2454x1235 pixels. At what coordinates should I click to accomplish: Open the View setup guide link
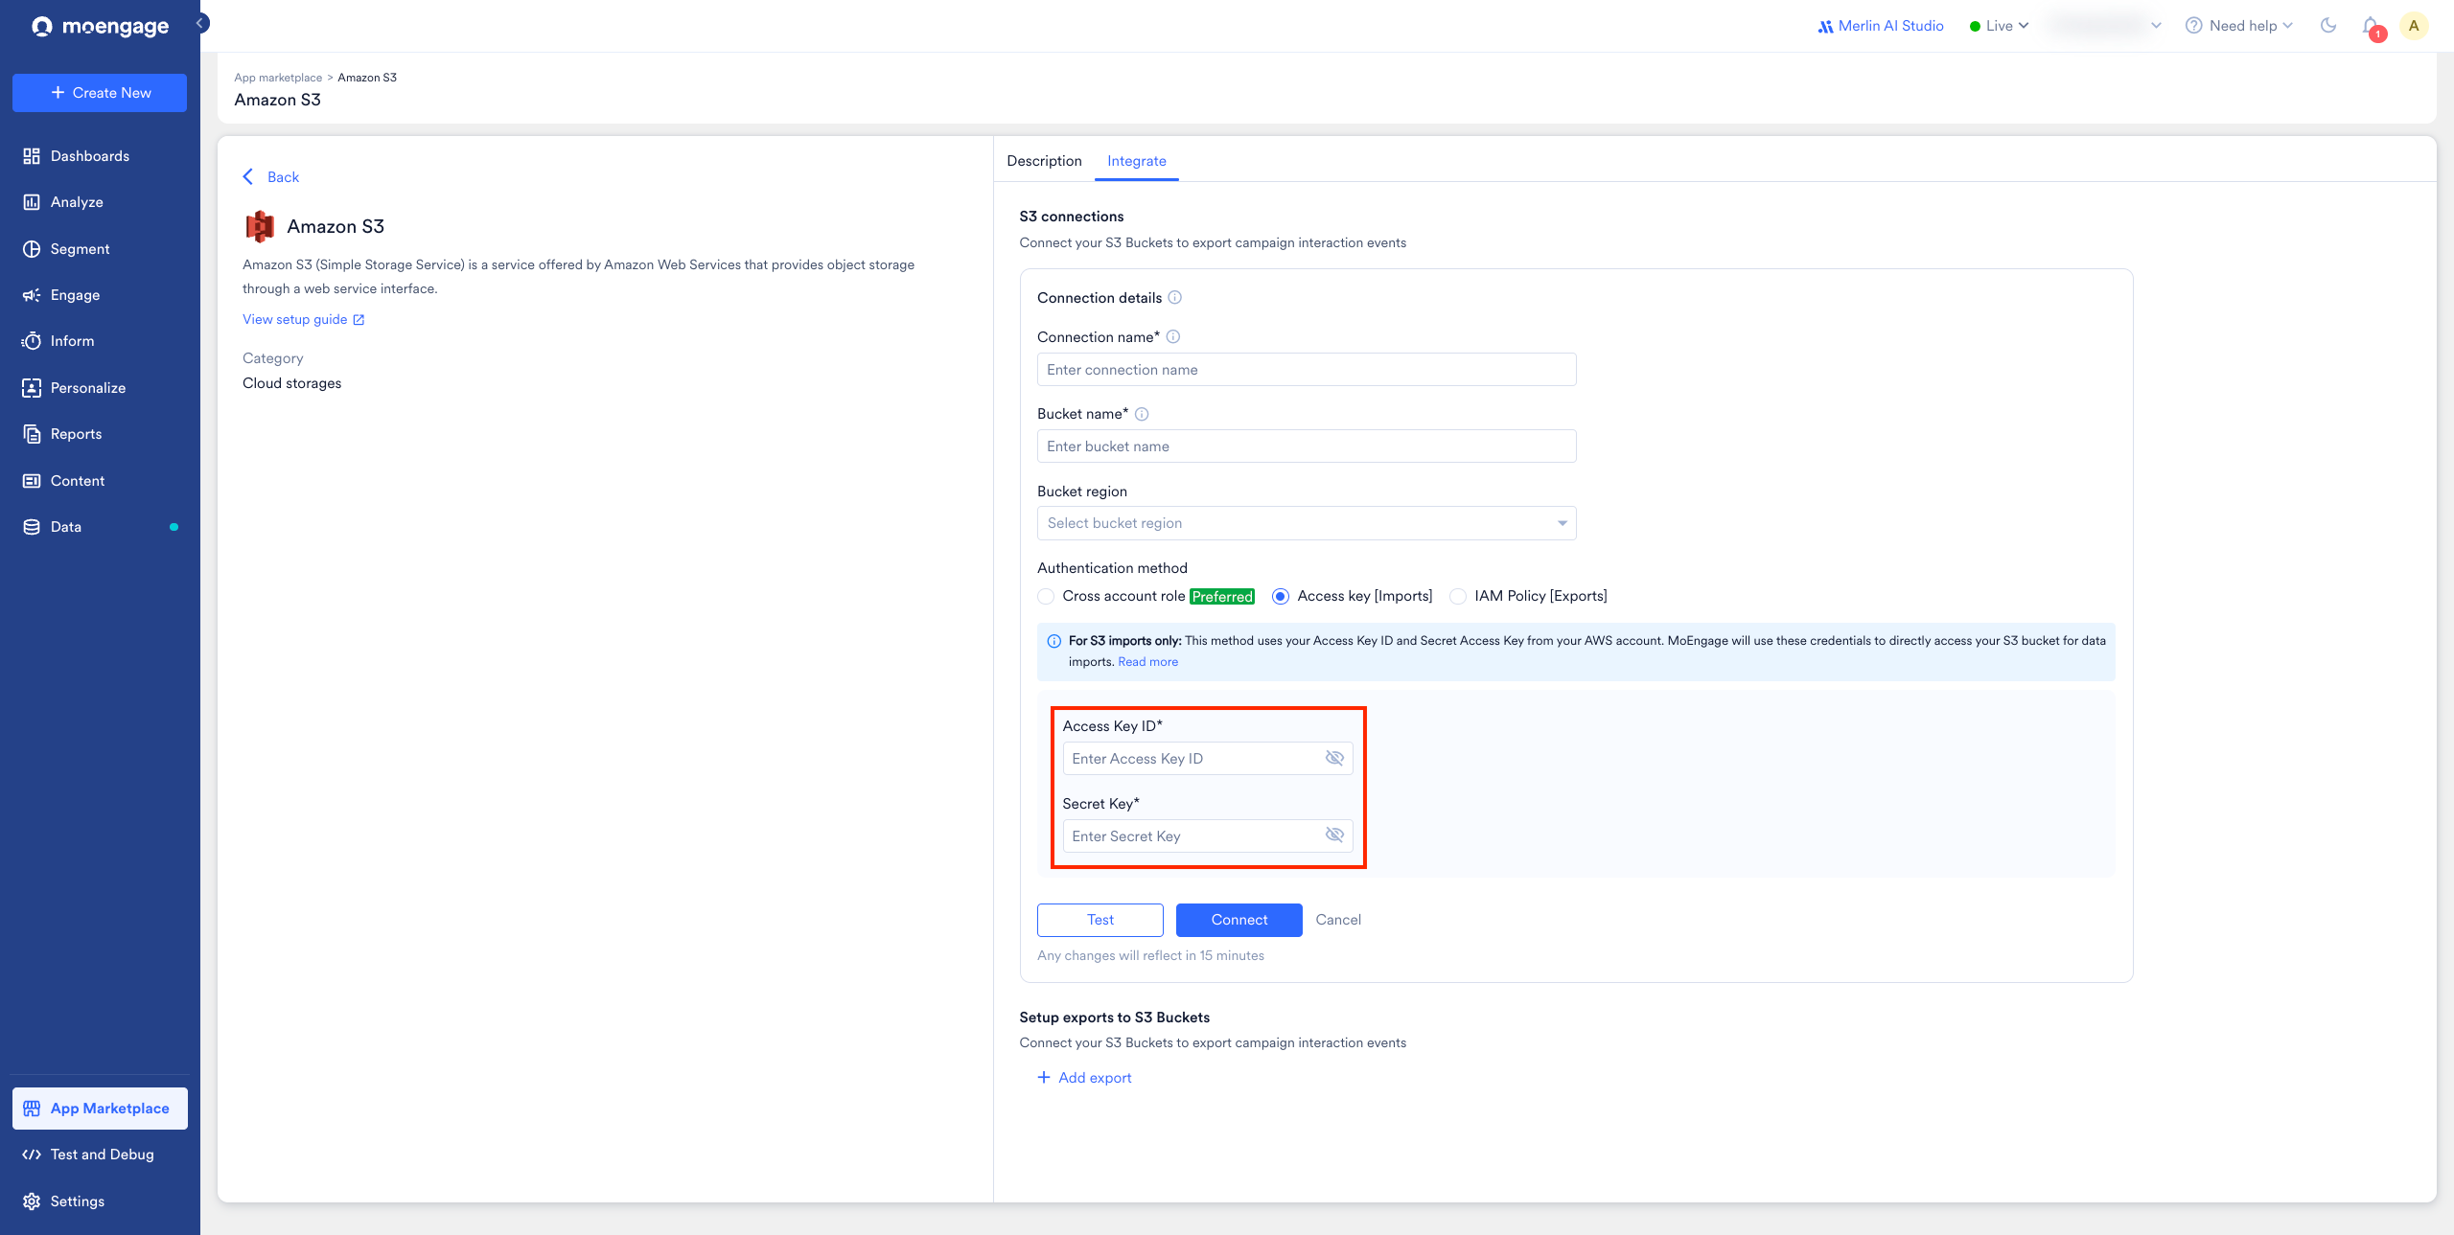[295, 319]
